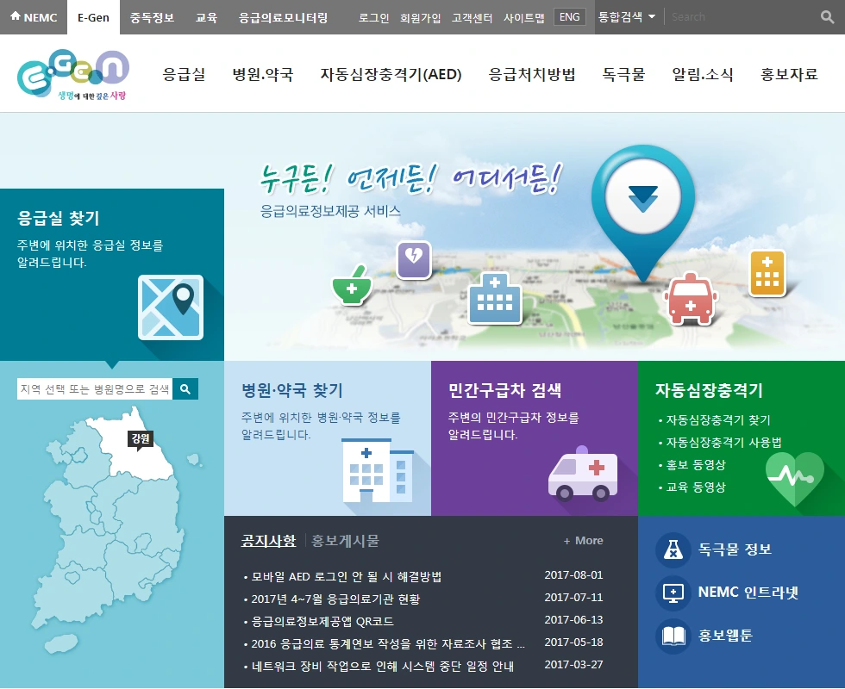The image size is (845, 689).
Task: Open the 통합검색 dropdown
Action: pos(627,16)
